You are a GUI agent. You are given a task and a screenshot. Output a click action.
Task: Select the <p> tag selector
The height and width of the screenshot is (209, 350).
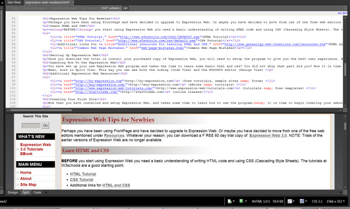[x=125, y=8]
